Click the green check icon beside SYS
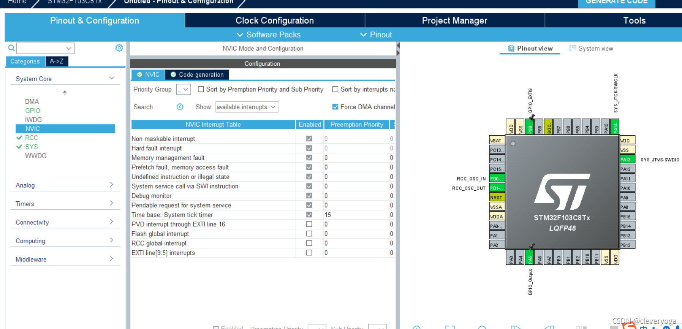 pos(19,147)
